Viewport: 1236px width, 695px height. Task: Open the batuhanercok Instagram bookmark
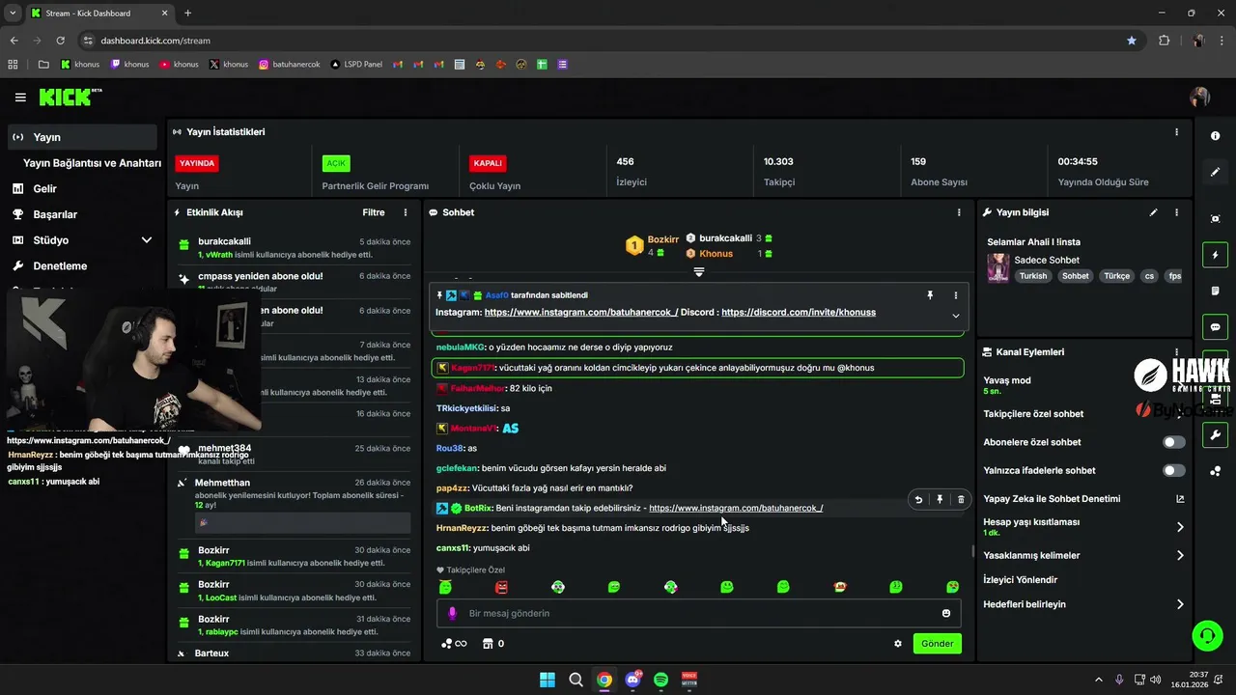(x=289, y=65)
